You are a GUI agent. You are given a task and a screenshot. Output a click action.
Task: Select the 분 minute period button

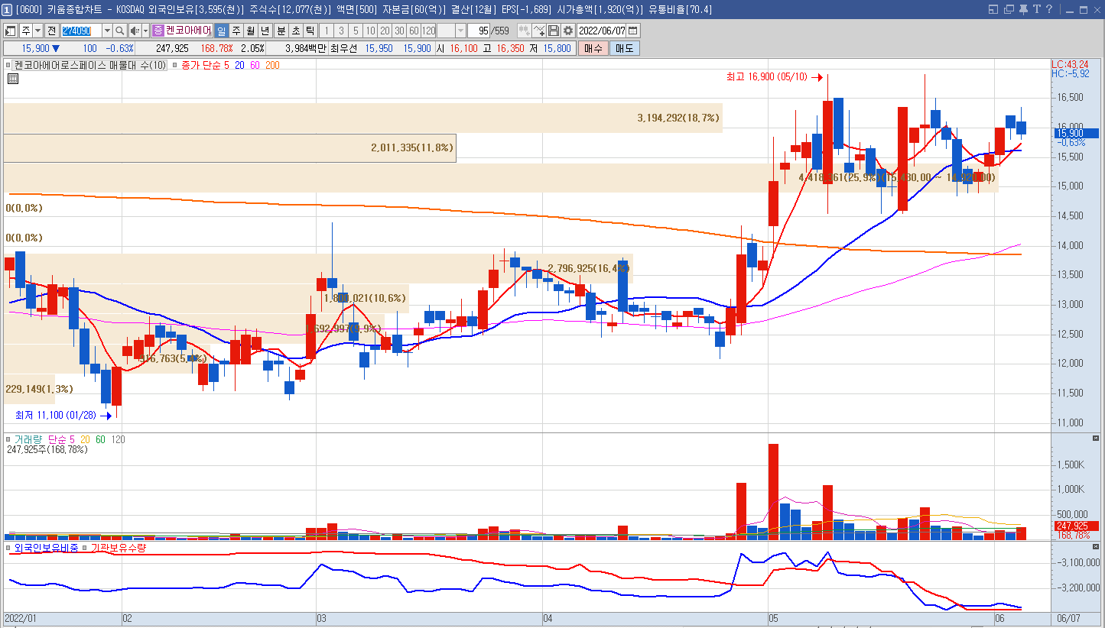(281, 31)
